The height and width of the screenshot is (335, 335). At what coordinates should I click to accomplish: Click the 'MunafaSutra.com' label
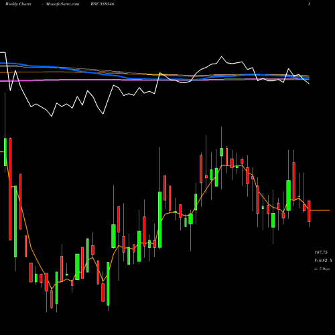[x=62, y=4]
